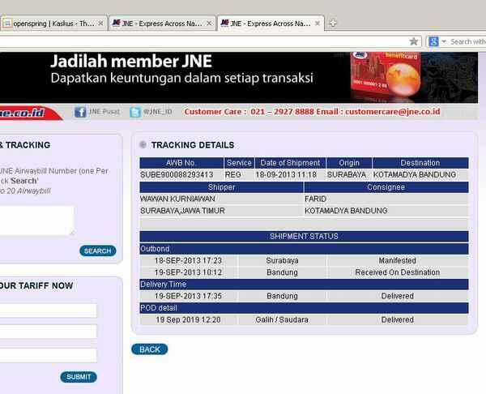The width and height of the screenshot is (486, 394).
Task: Switch to the middle JNE Express tab
Action: point(158,24)
